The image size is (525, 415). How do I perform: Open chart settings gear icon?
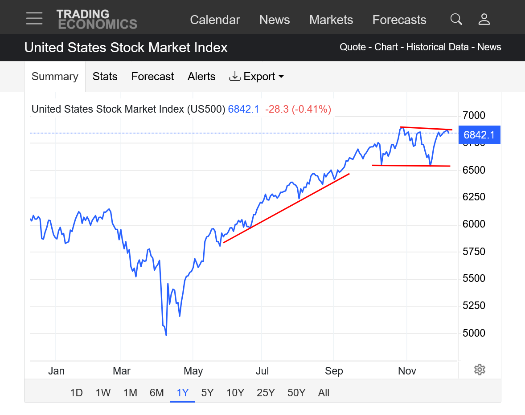480,369
